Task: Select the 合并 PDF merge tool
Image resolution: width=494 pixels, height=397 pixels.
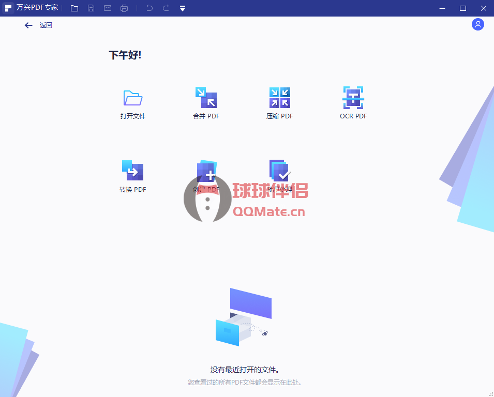Action: coord(206,98)
